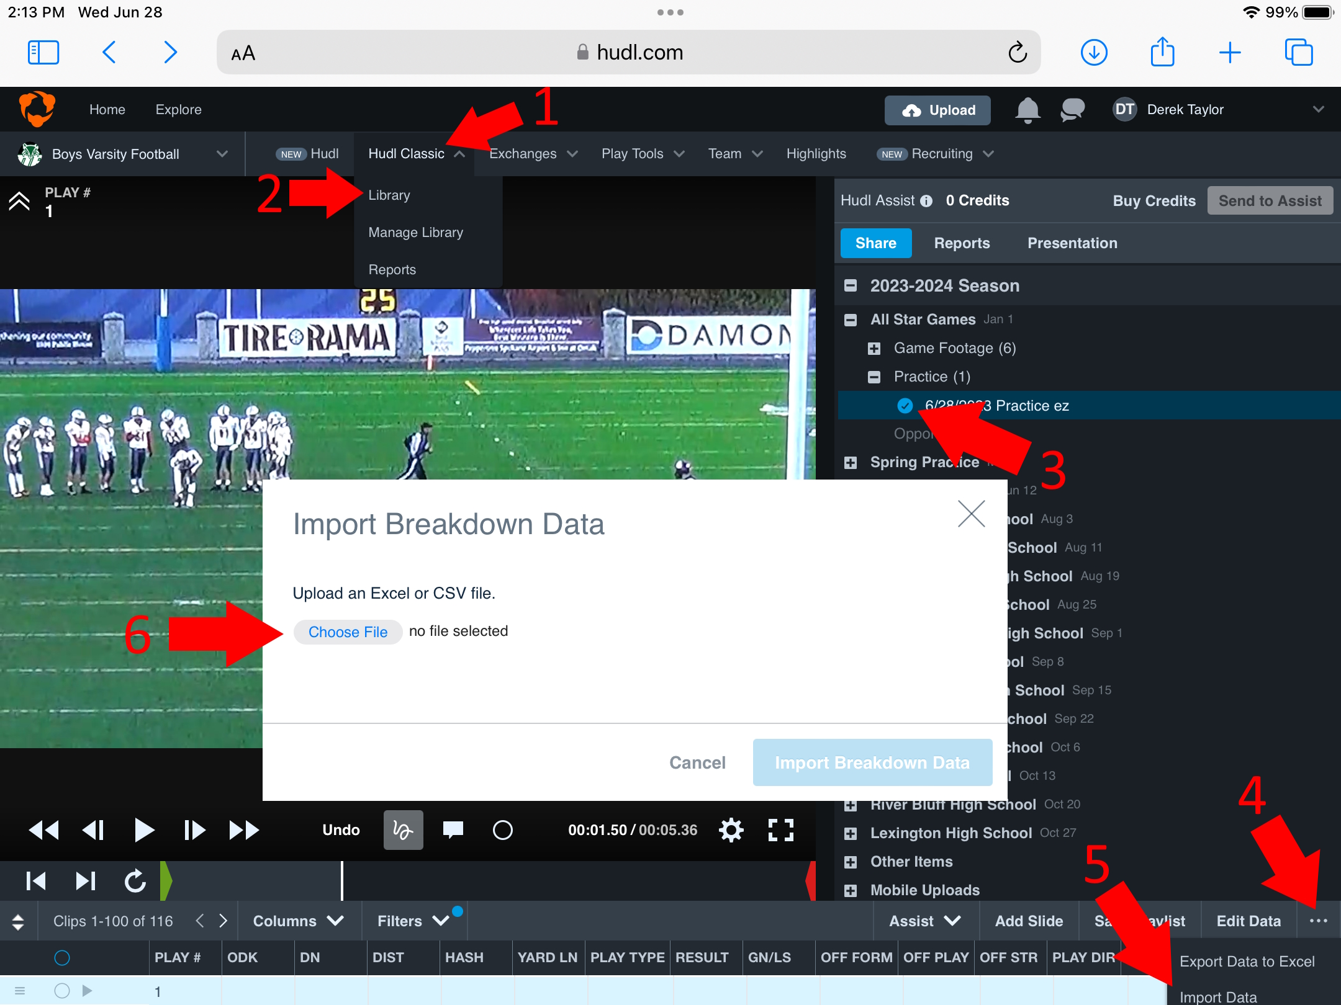Click the Hudl Assist info icon

pyautogui.click(x=926, y=201)
